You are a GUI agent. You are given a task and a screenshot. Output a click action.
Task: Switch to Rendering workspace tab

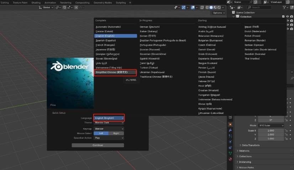pyautogui.click(x=65, y=2)
